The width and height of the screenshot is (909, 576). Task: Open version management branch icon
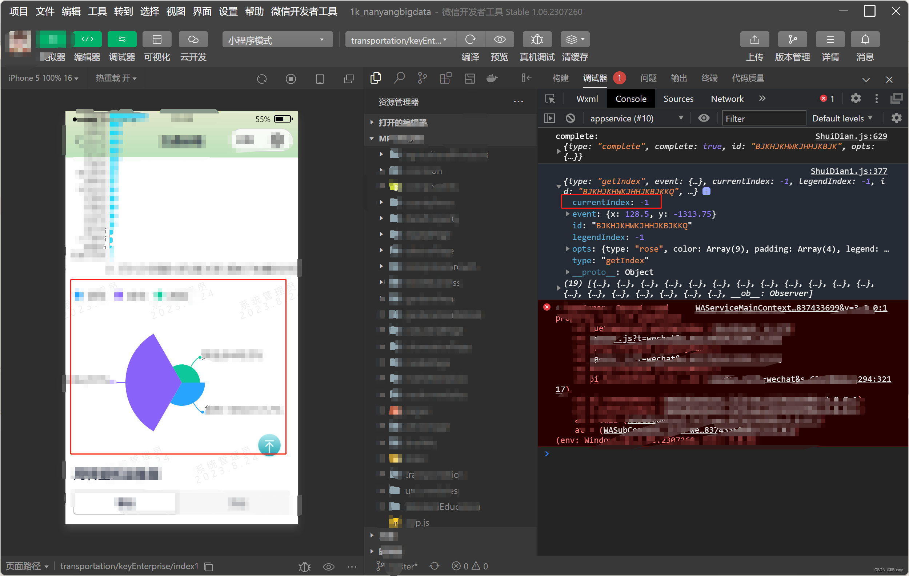(792, 40)
